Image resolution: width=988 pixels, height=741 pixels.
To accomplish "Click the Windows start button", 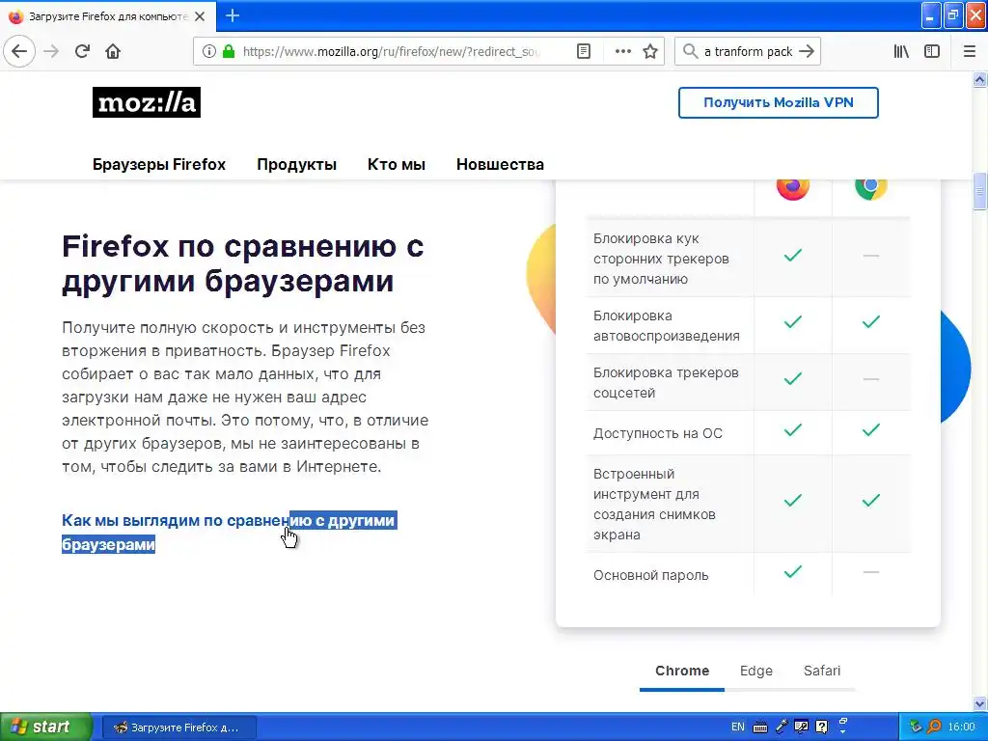I will click(x=44, y=727).
